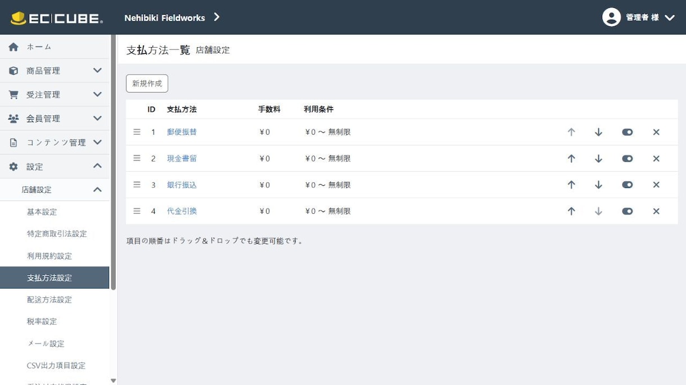Toggle visibility of 現金書留
The width and height of the screenshot is (686, 385).
628,159
